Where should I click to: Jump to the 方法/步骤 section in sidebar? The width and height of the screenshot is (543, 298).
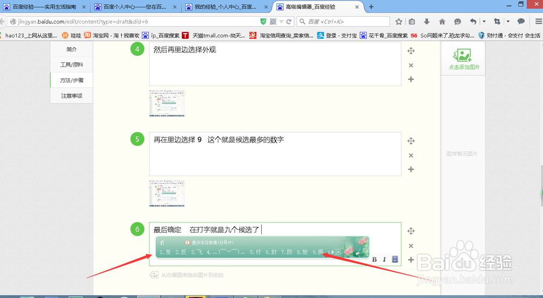pos(72,80)
